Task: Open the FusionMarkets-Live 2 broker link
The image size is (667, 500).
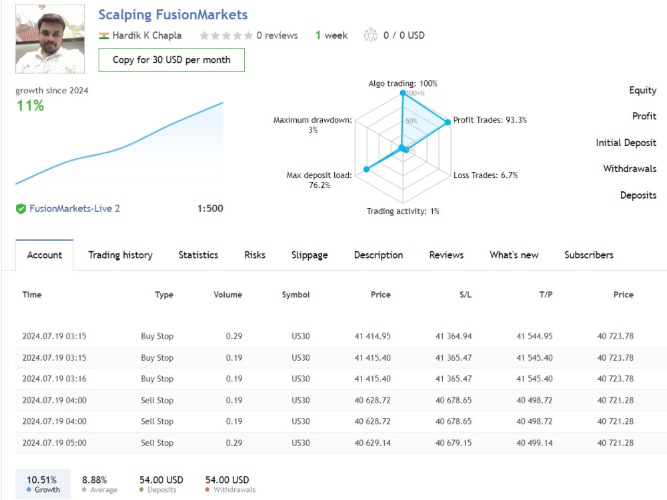Action: 75,209
